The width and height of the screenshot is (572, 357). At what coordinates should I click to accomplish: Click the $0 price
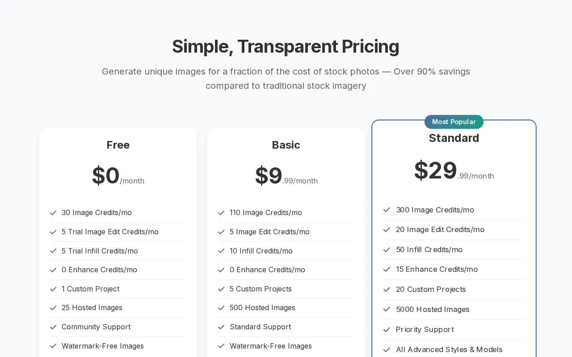tap(106, 175)
